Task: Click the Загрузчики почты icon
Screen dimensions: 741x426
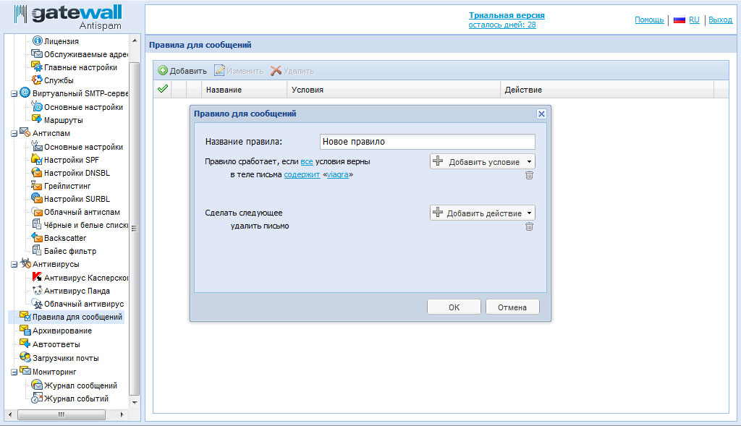Action: 25,357
